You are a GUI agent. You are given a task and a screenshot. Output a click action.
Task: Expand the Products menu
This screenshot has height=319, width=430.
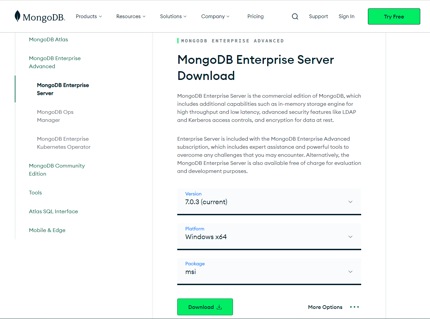88,16
